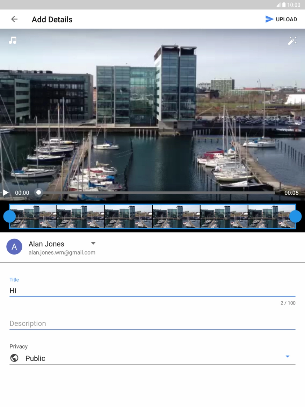Open the add music note icon
This screenshot has width=305, height=407.
pos(13,40)
